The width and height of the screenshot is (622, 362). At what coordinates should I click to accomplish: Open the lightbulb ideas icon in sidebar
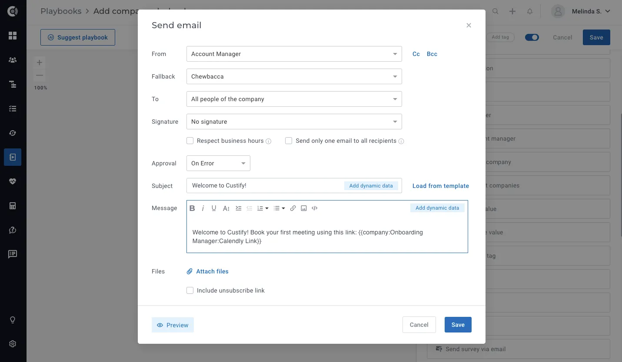click(13, 320)
